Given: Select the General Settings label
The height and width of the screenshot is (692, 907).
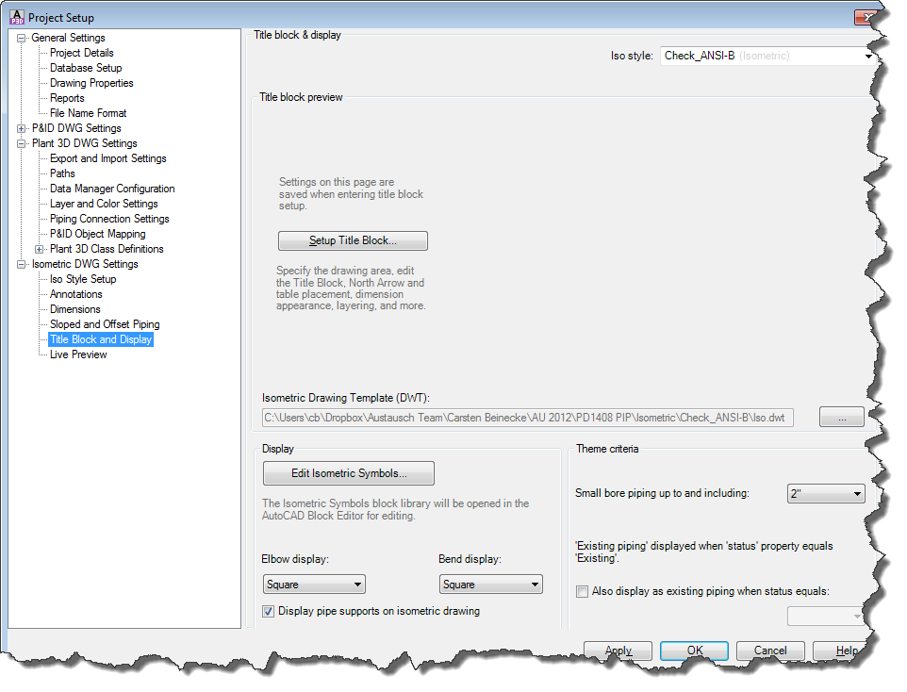Looking at the screenshot, I should 68,38.
